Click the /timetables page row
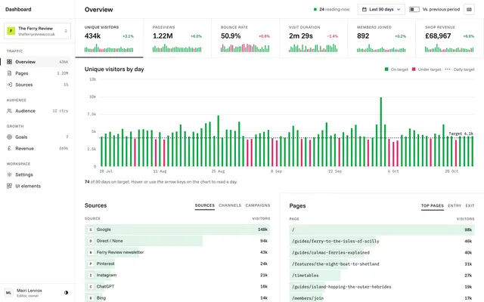 382,276
